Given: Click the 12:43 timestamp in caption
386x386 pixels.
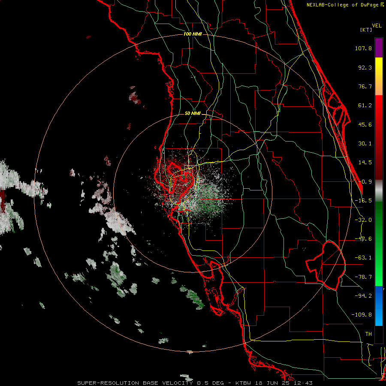Looking at the screenshot, I should [x=303, y=383].
